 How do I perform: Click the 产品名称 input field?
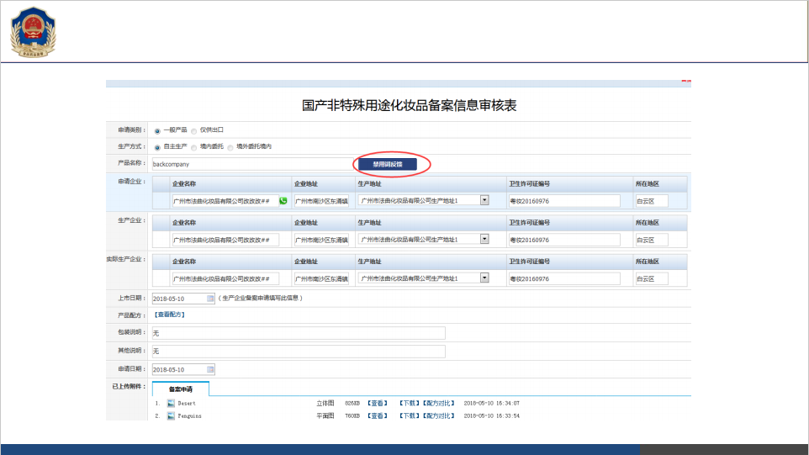click(252, 164)
